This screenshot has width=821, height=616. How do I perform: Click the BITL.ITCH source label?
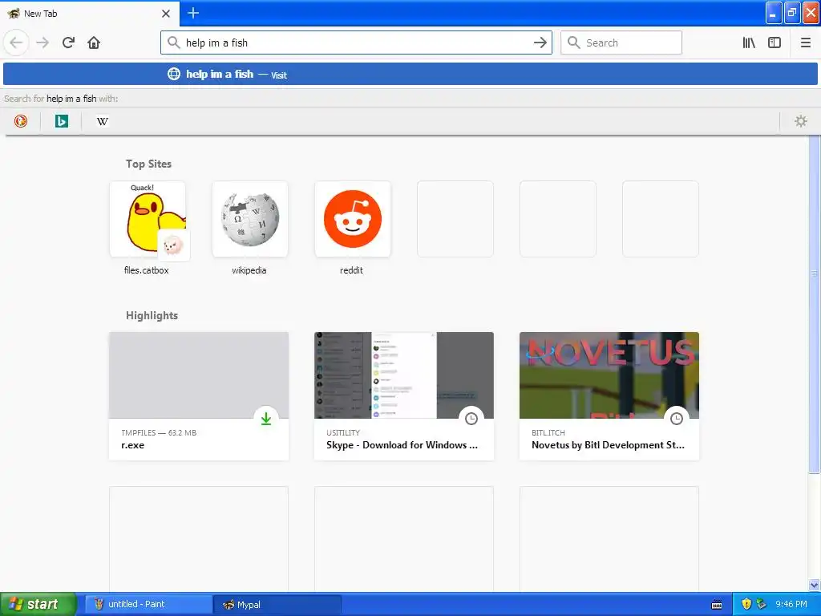tap(548, 432)
